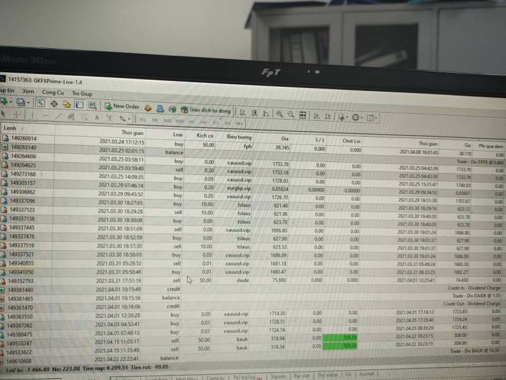Click the New Order button
The width and height of the screenshot is (506, 380).
[x=121, y=106]
